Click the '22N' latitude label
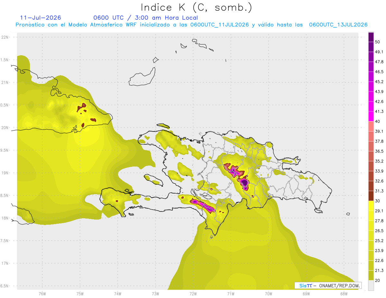This screenshot has height=298, width=386. (x=5, y=37)
